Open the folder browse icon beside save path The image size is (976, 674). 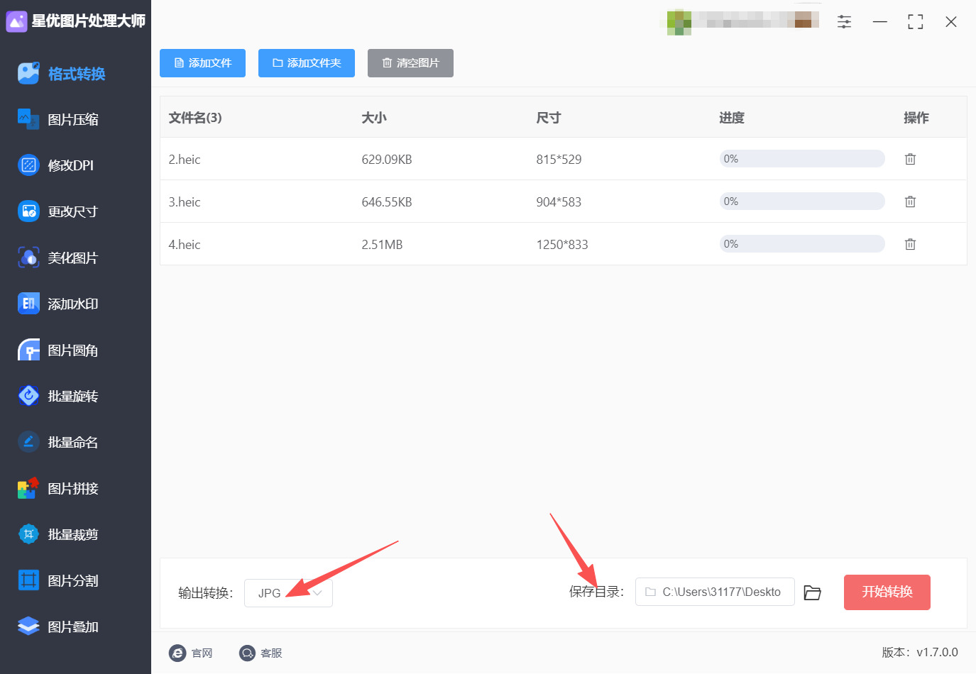pos(812,592)
